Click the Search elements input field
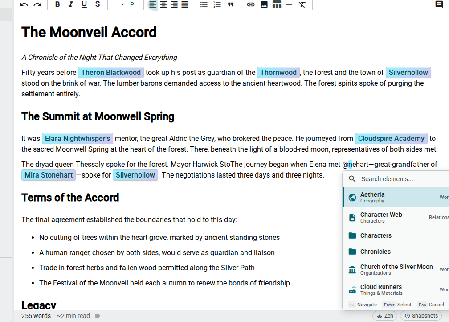The width and height of the screenshot is (449, 322). [x=396, y=179]
